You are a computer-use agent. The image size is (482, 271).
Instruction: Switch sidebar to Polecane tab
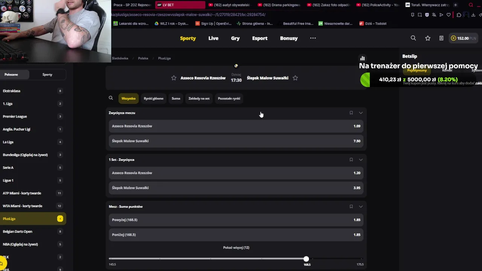coord(11,75)
